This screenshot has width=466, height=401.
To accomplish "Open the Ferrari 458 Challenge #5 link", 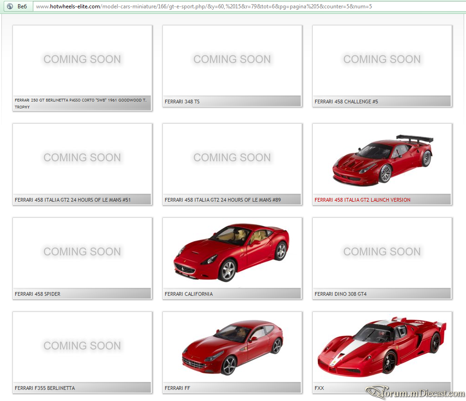I will (x=346, y=102).
